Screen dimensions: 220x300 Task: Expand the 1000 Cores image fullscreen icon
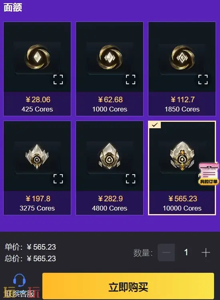[x=130, y=79]
